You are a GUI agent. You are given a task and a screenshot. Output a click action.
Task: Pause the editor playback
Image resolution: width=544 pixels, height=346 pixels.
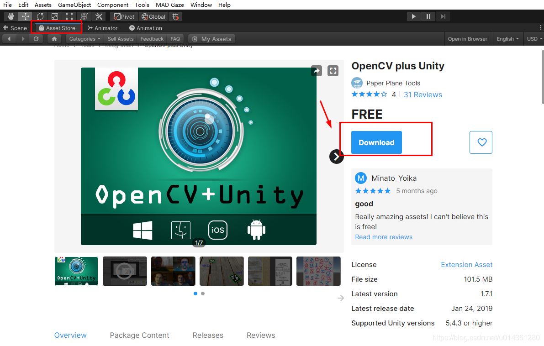coord(428,16)
